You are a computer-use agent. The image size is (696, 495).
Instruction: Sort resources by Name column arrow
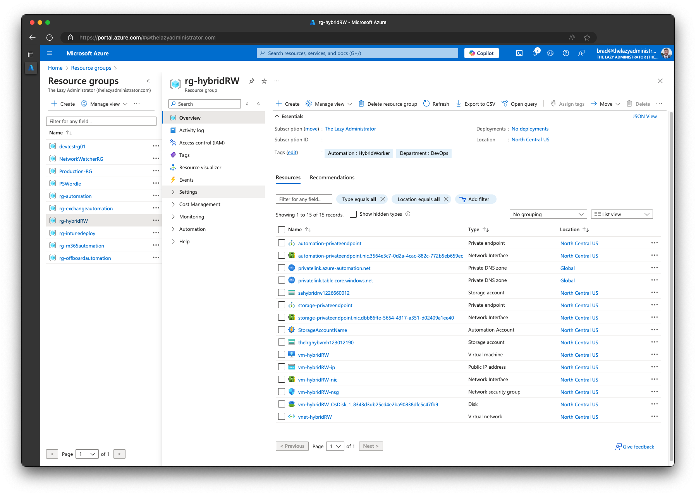click(x=308, y=230)
